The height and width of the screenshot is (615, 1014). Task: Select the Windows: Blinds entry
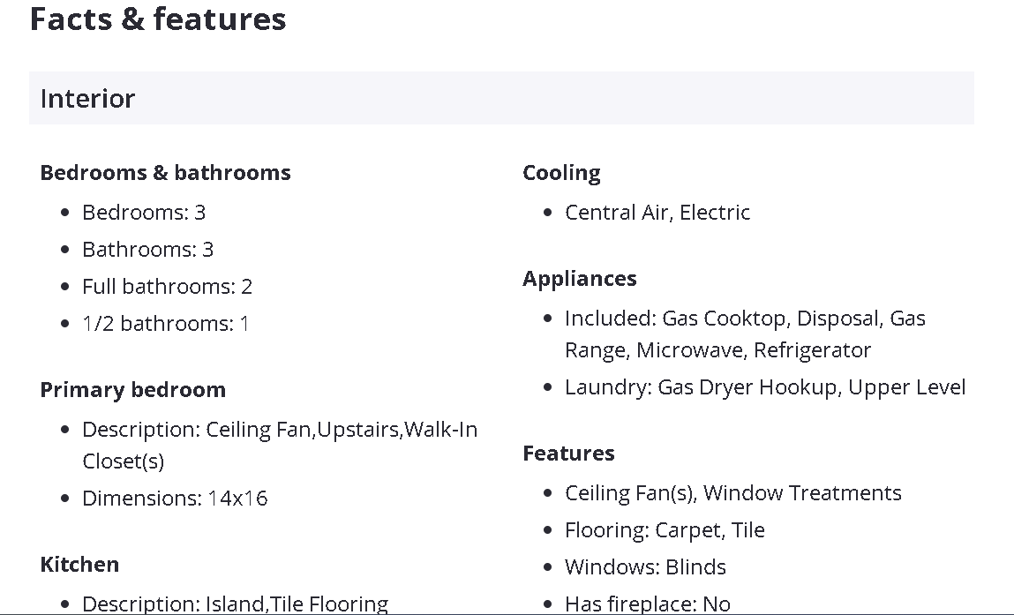click(x=645, y=567)
